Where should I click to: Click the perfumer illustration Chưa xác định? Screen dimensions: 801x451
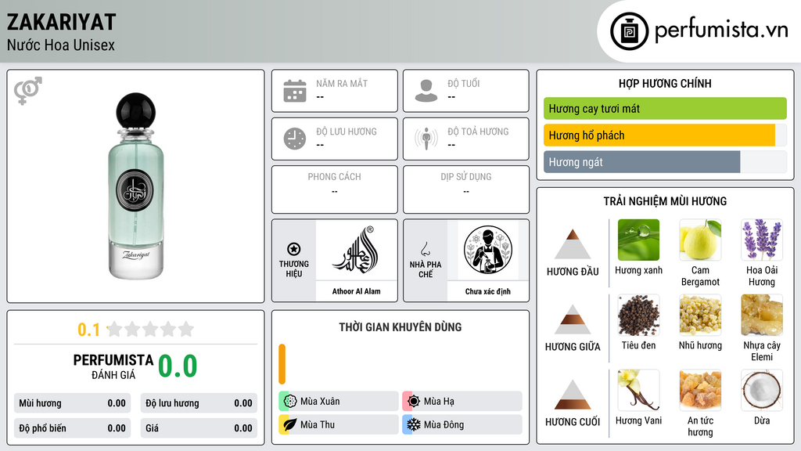tap(488, 251)
